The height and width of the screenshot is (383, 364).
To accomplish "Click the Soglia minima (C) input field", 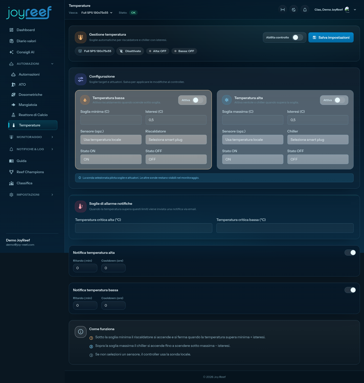I will tap(111, 120).
